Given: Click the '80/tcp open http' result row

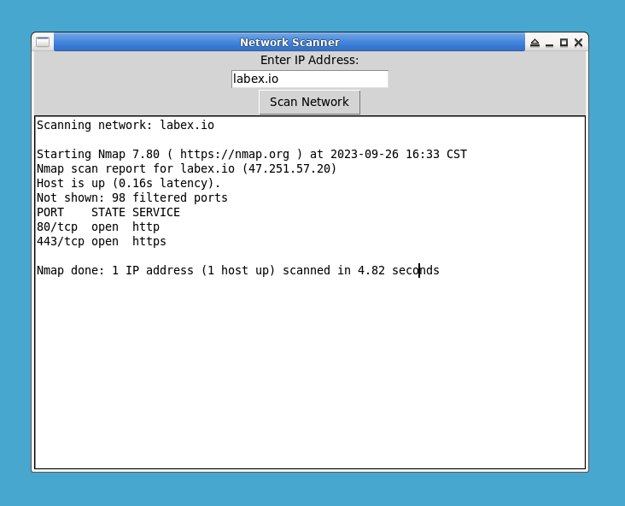Looking at the screenshot, I should (98, 227).
